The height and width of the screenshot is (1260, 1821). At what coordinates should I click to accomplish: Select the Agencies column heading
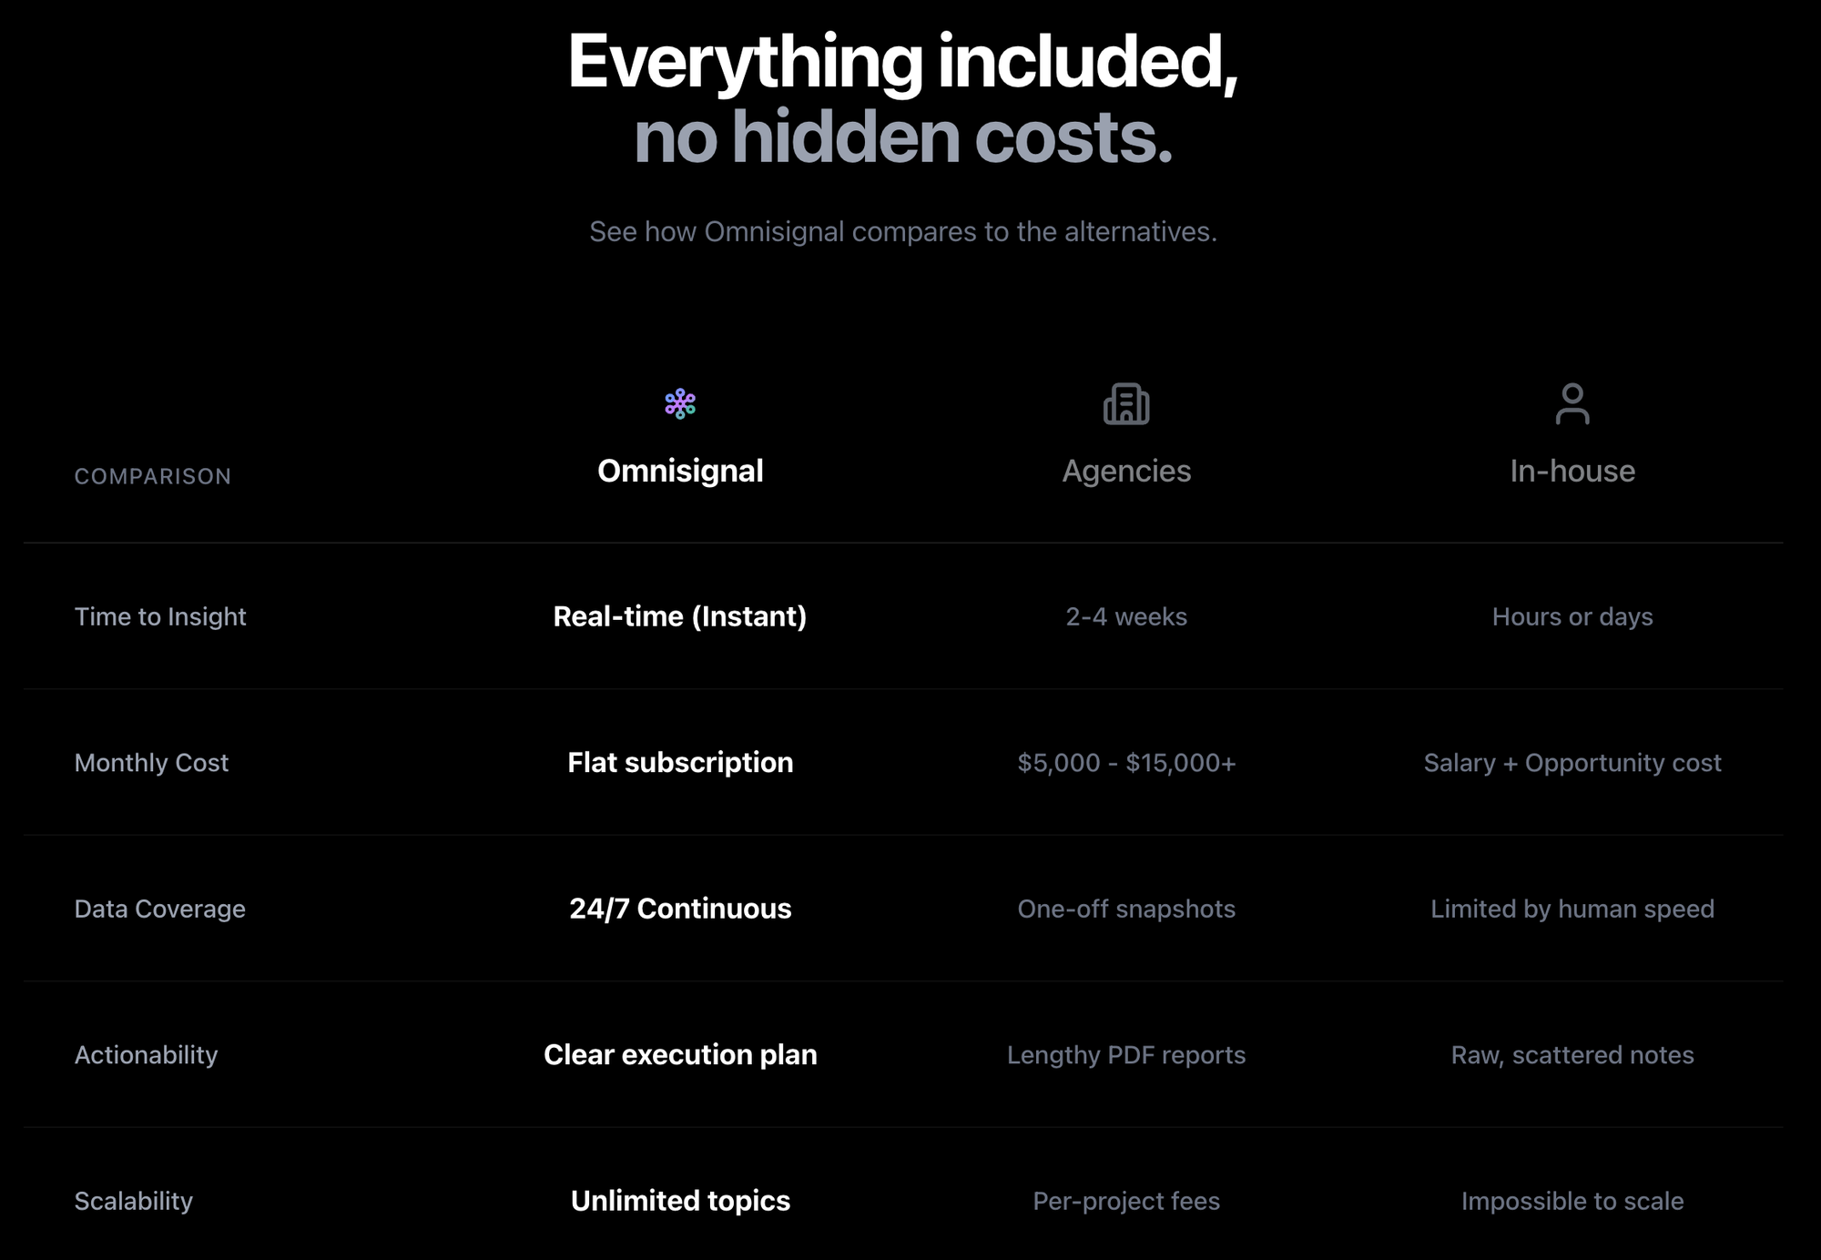[1126, 471]
